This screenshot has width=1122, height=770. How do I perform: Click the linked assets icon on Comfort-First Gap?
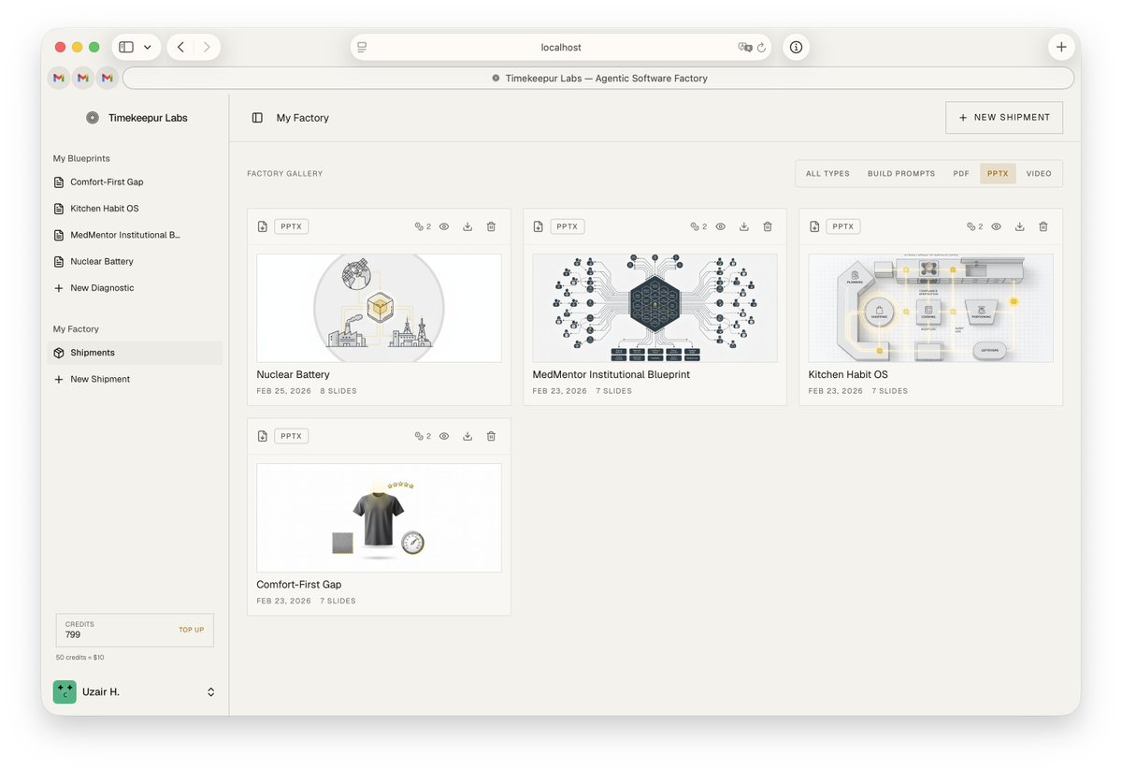pos(421,435)
